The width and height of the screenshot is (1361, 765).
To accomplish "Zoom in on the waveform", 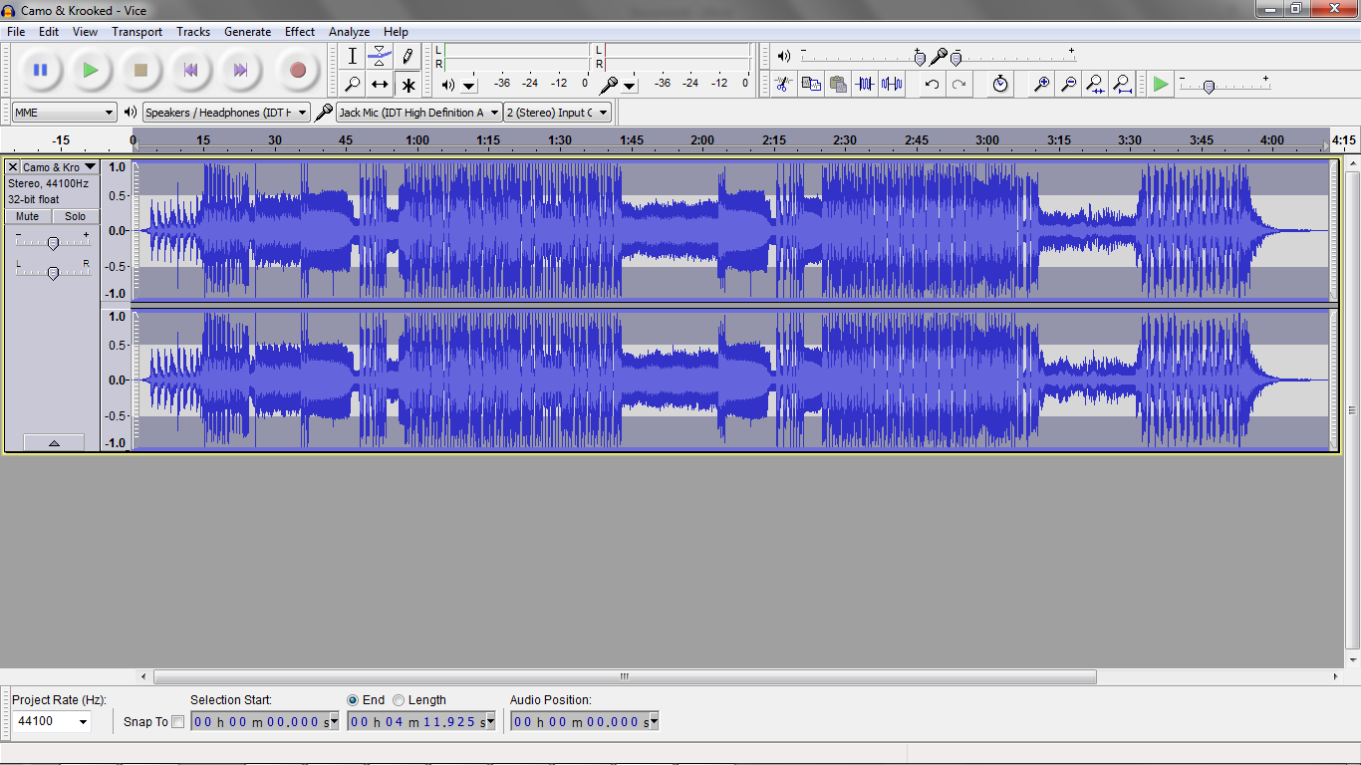I will (1041, 85).
